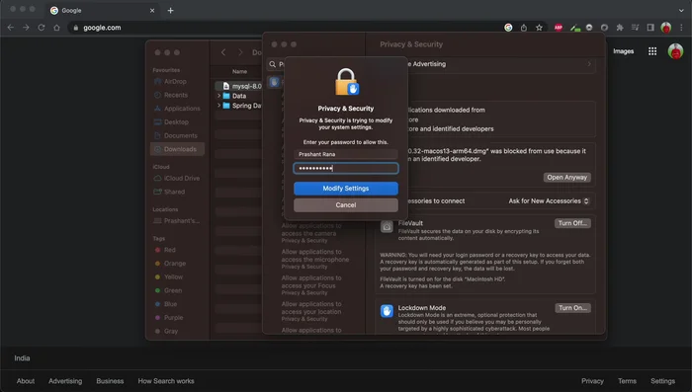Open iCloud Drive in Finder sidebar
Viewport: 692px width, 392px height.
click(x=177, y=178)
